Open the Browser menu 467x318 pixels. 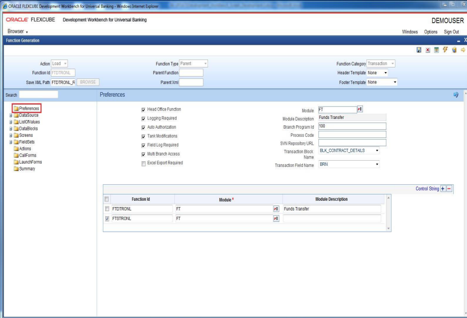[x=18, y=31]
